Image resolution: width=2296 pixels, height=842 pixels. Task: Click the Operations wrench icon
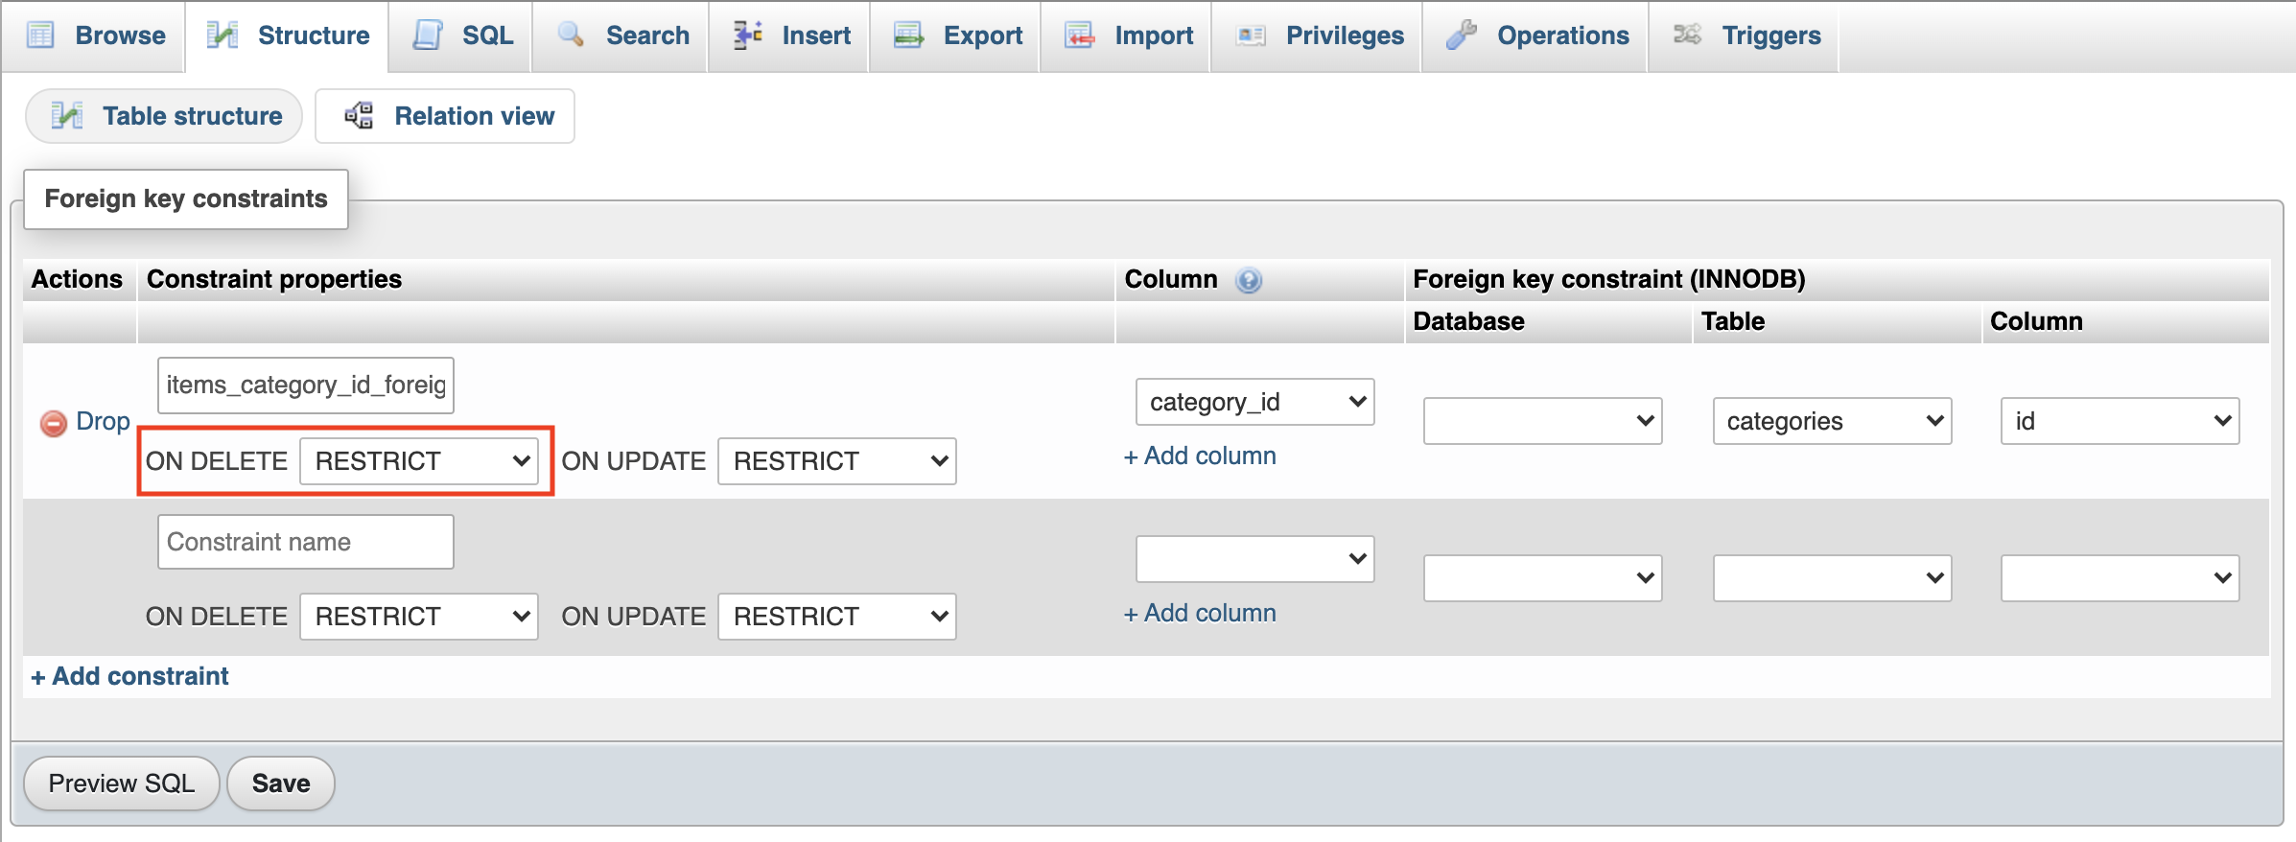coord(1462,35)
